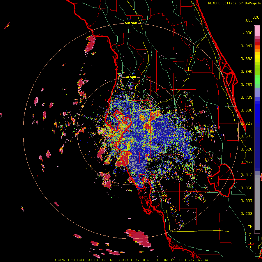Pick the bright green band near 0.787
This screenshot has height=262, width=262.
[x=257, y=79]
